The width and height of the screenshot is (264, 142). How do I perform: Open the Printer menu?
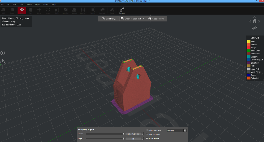[x=46, y=4]
